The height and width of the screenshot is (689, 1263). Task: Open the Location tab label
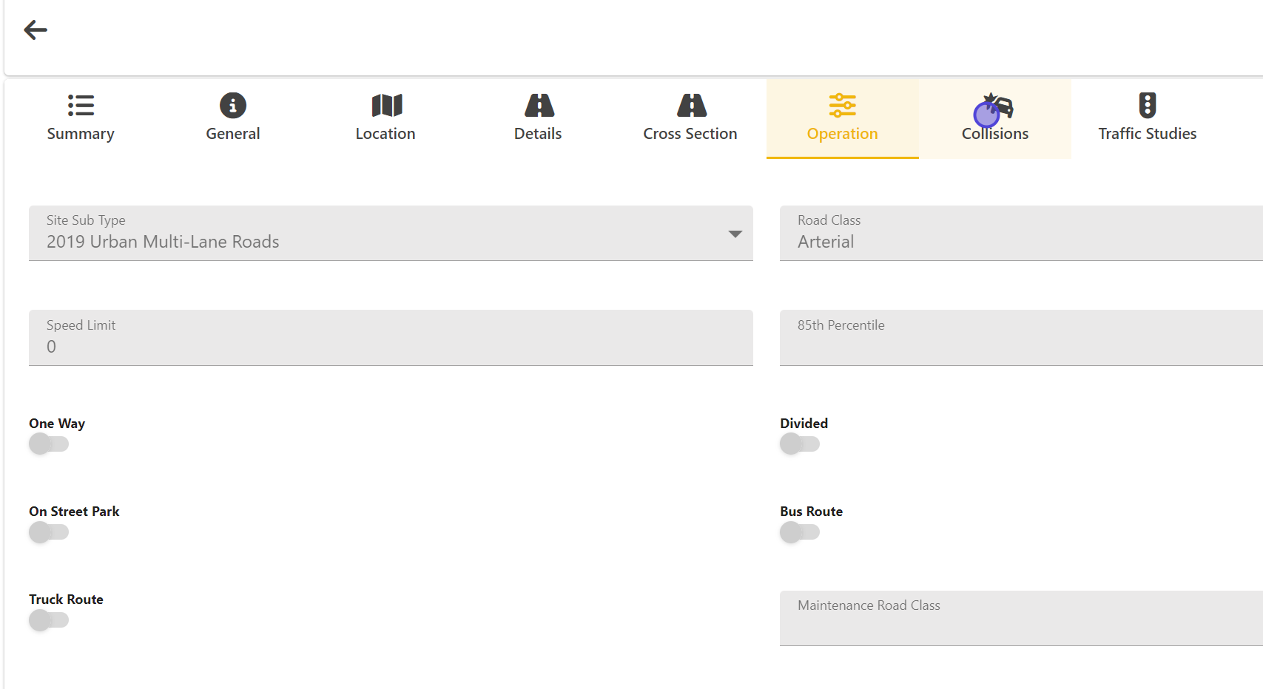(x=385, y=134)
